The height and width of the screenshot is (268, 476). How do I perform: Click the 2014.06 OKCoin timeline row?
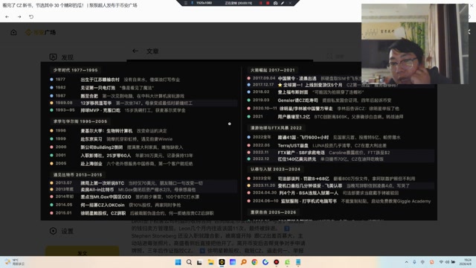point(143,205)
